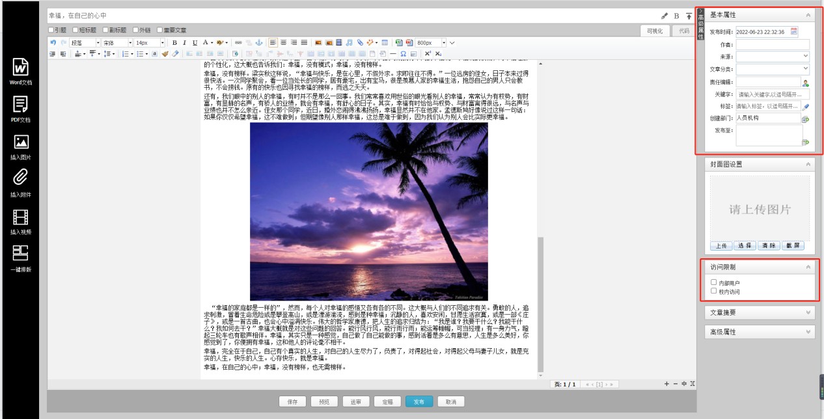Justify the text alignment
824x419 pixels.
pos(304,42)
